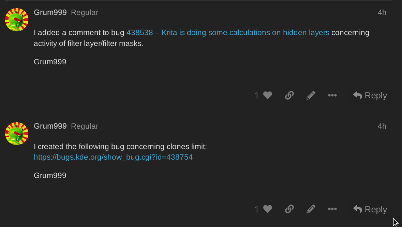Click the 4h timestamp of first post
402x227 pixels.
[382, 13]
